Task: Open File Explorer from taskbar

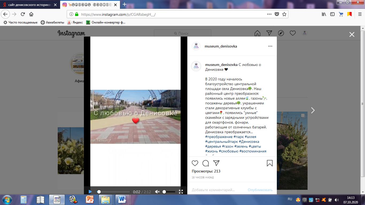Action: [106, 200]
